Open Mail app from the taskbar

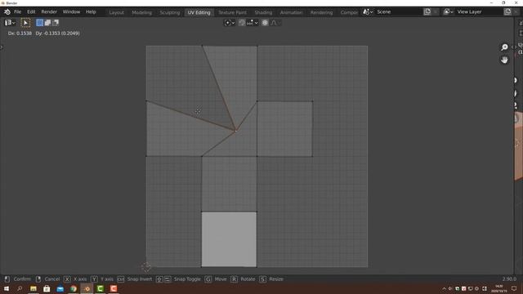click(60, 288)
